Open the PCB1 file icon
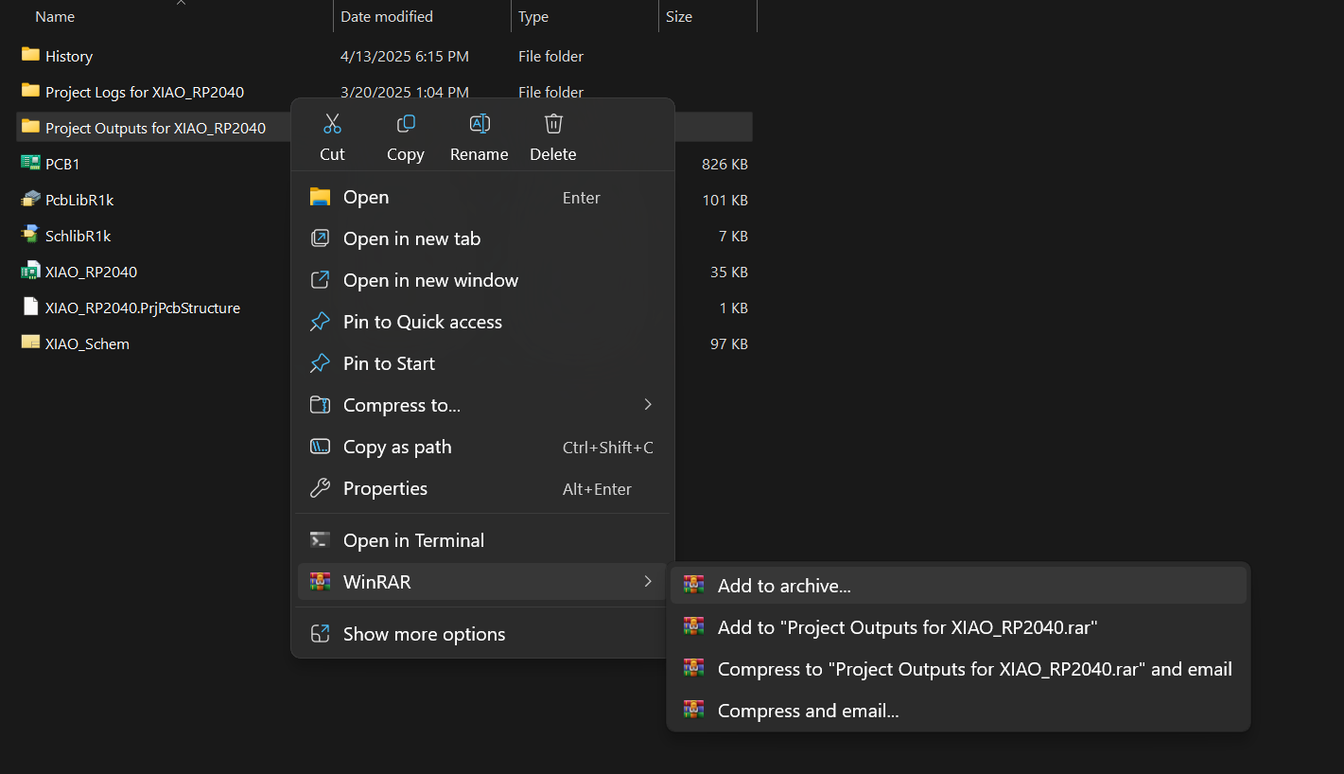Screen dimensions: 1344x774 (x=30, y=163)
